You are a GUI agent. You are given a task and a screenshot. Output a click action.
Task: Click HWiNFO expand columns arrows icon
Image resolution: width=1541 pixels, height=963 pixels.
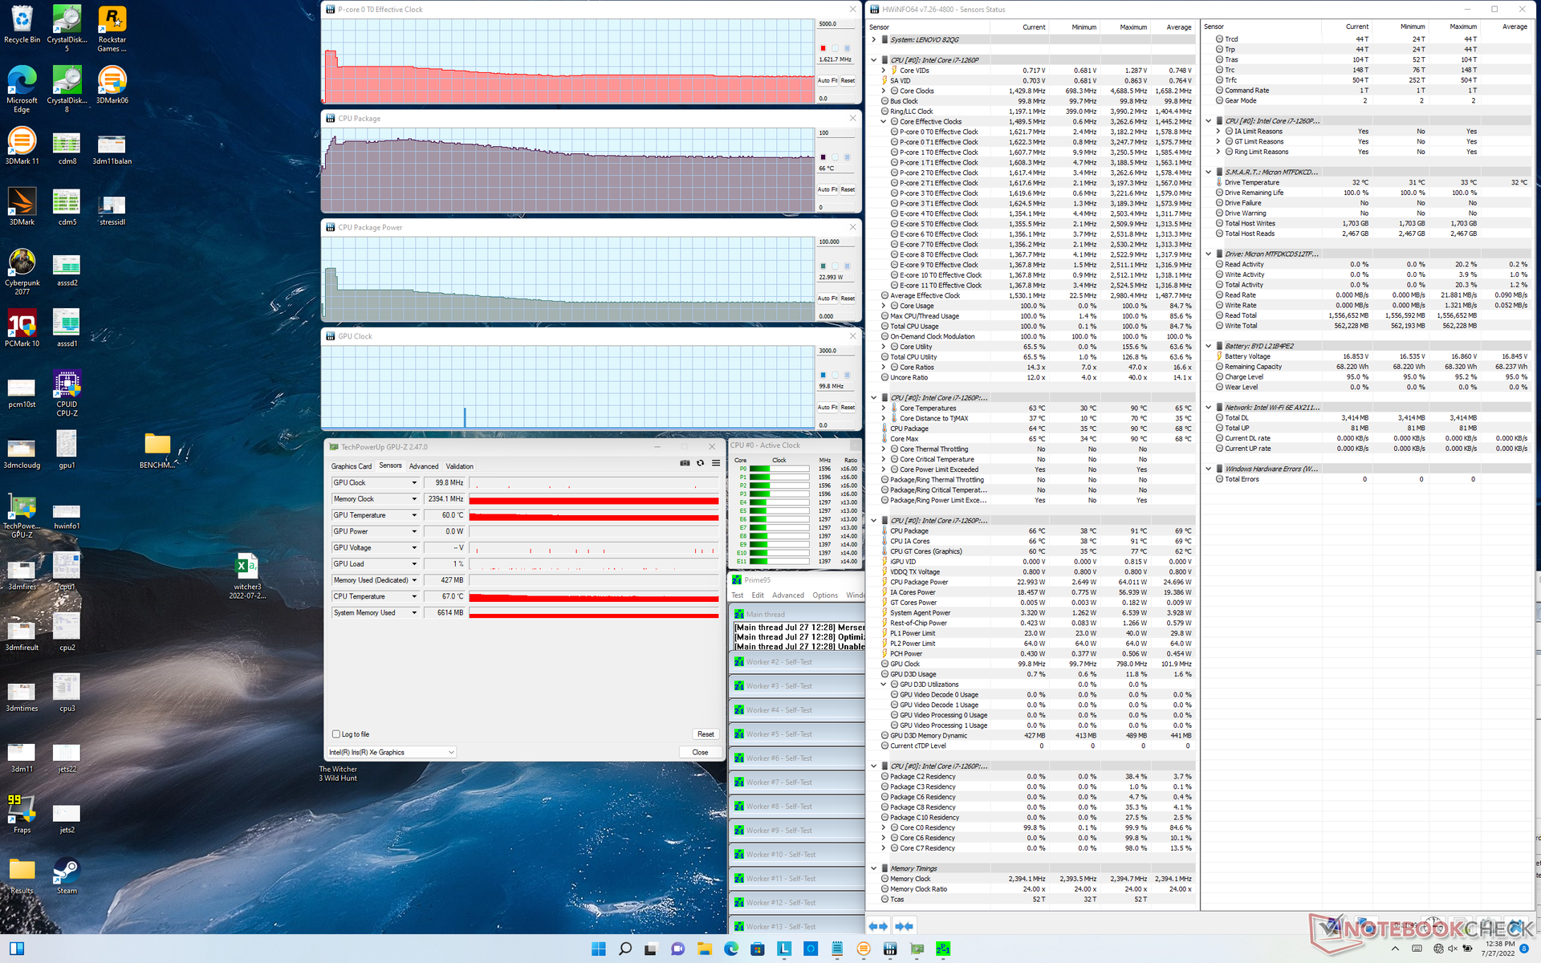tap(878, 926)
